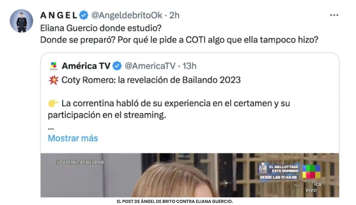Click the América TV display name

pos(86,66)
